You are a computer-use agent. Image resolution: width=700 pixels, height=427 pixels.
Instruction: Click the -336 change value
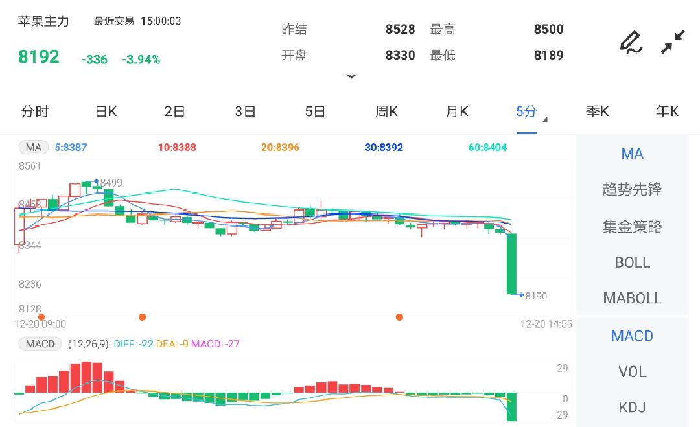(x=95, y=60)
